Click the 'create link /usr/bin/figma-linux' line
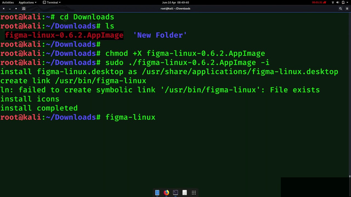351x197 pixels. pyautogui.click(x=73, y=81)
